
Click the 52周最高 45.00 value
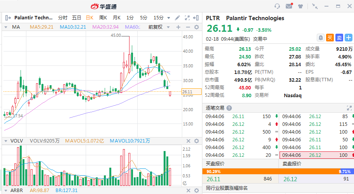coord(245,88)
